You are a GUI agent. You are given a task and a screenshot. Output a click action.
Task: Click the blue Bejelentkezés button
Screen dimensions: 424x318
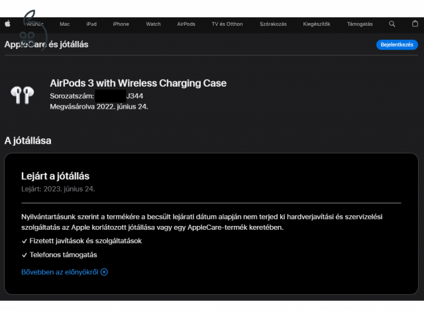tap(397, 44)
